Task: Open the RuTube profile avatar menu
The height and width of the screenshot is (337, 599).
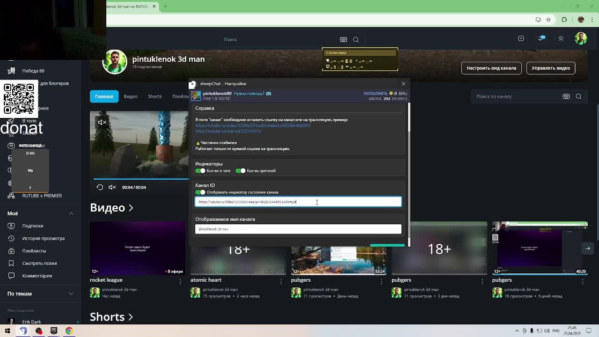Action: tap(581, 38)
